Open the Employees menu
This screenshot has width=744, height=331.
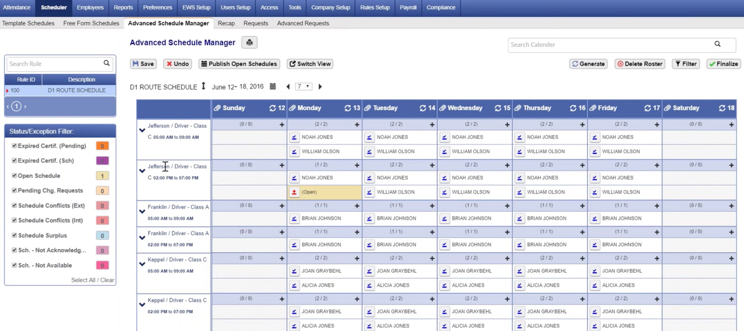point(90,8)
